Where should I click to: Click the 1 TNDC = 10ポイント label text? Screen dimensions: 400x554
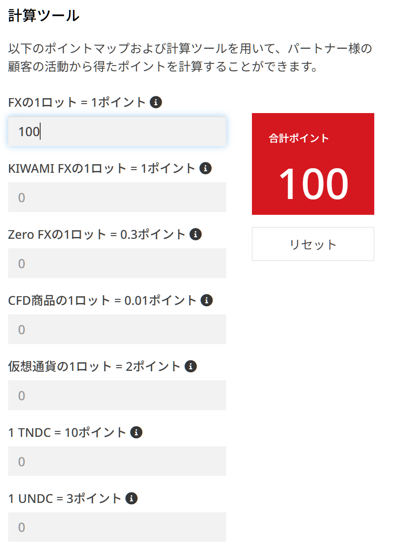pyautogui.click(x=67, y=432)
